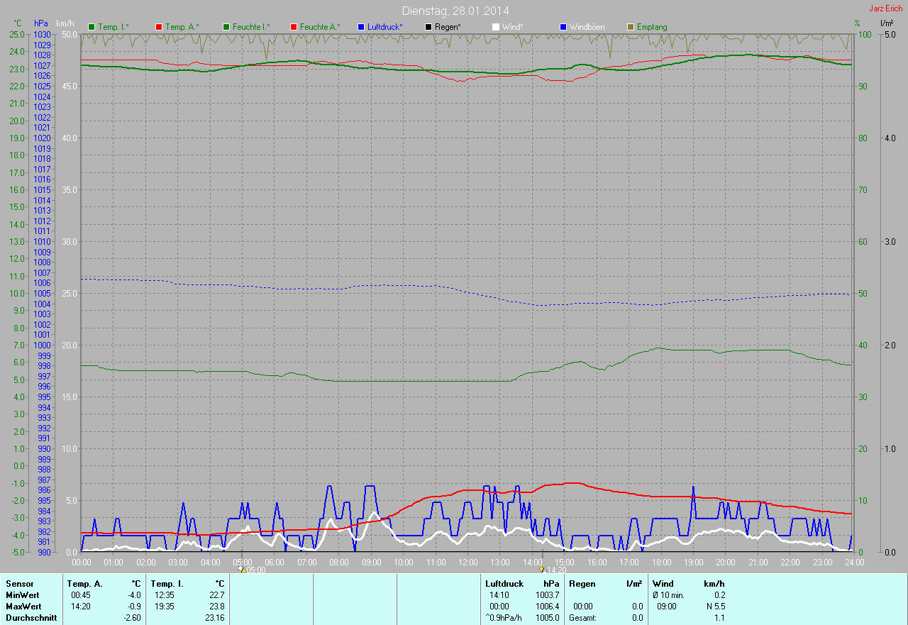
Task: Select the Wind column header in the table
Action: pyautogui.click(x=663, y=584)
